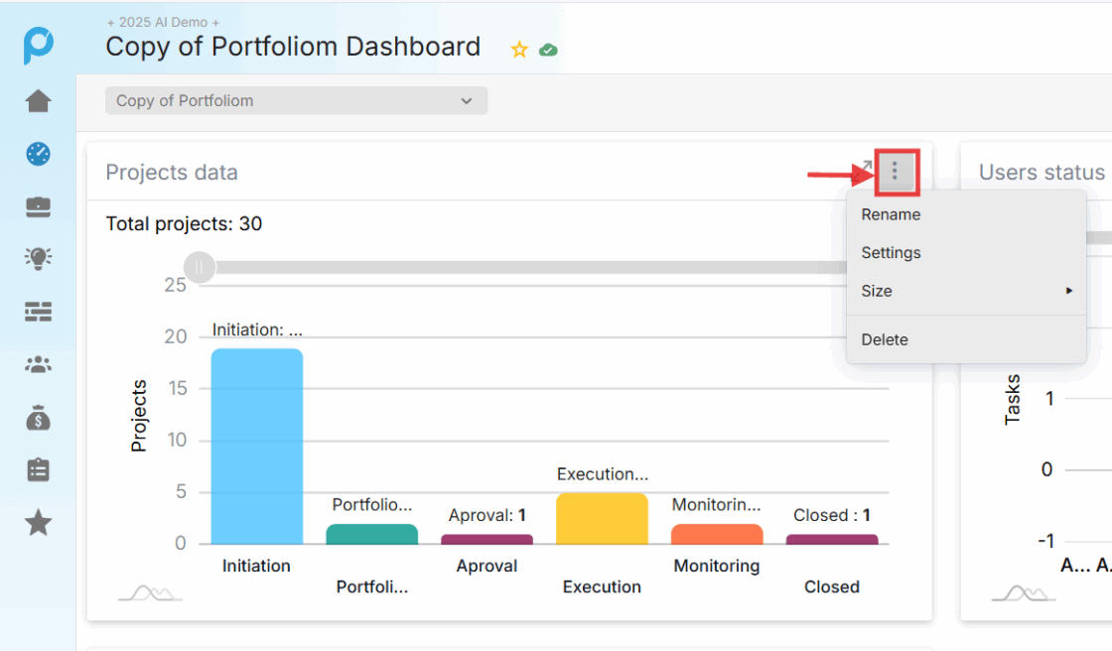Open the star Favorites sidebar icon
The width and height of the screenshot is (1112, 651).
point(38,523)
